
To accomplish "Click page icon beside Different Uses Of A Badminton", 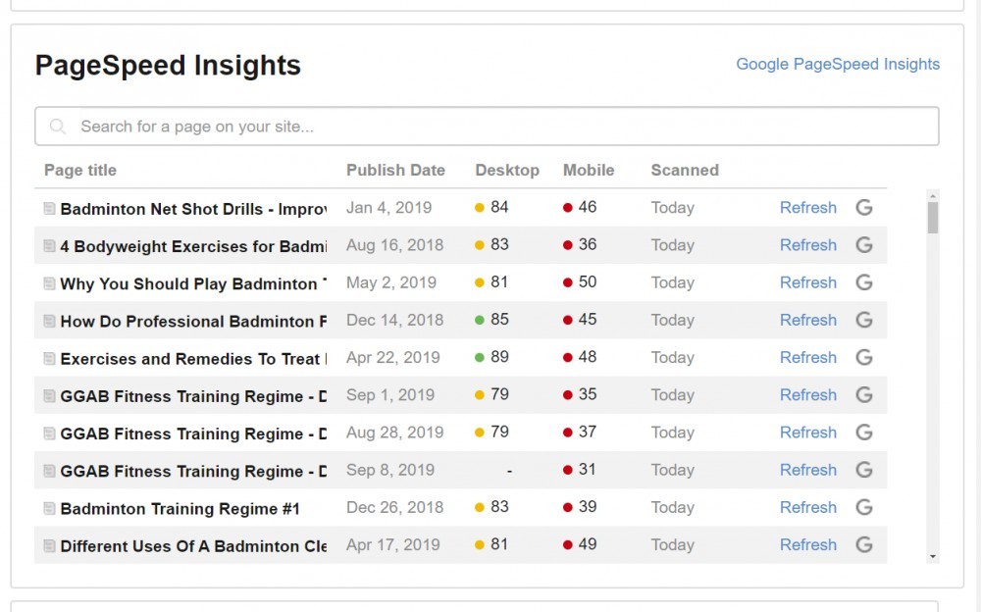I will click(49, 545).
